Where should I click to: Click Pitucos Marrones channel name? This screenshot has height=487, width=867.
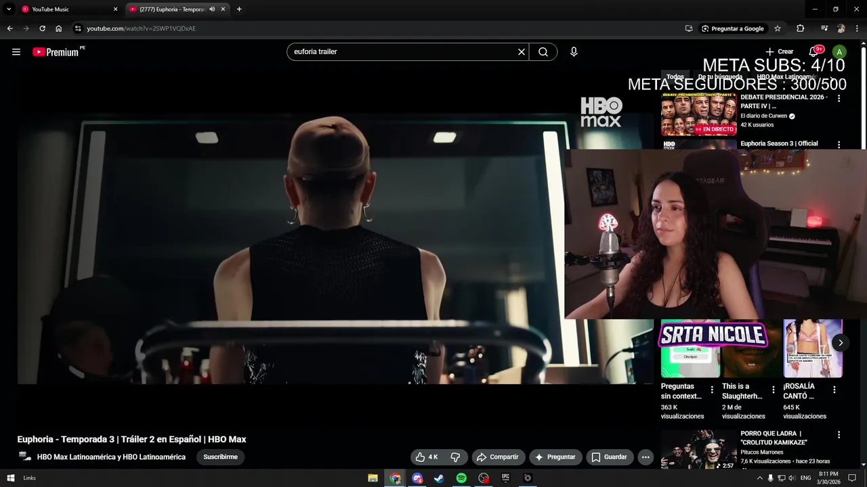tap(762, 453)
